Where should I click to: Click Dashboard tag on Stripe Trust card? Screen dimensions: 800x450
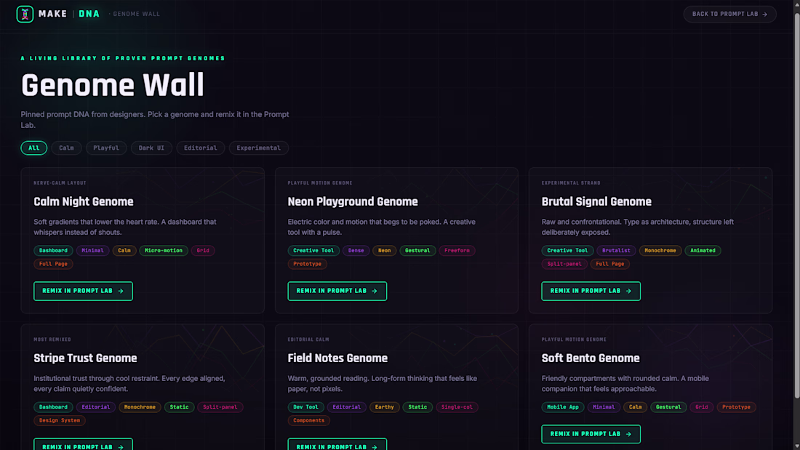(x=53, y=407)
